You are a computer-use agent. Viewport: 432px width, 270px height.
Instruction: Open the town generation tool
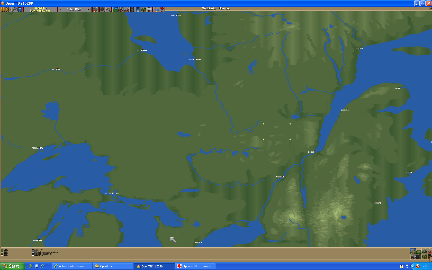pyautogui.click(x=121, y=10)
